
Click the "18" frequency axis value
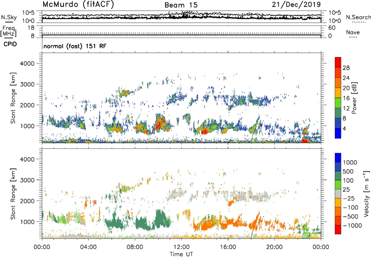point(31,28)
